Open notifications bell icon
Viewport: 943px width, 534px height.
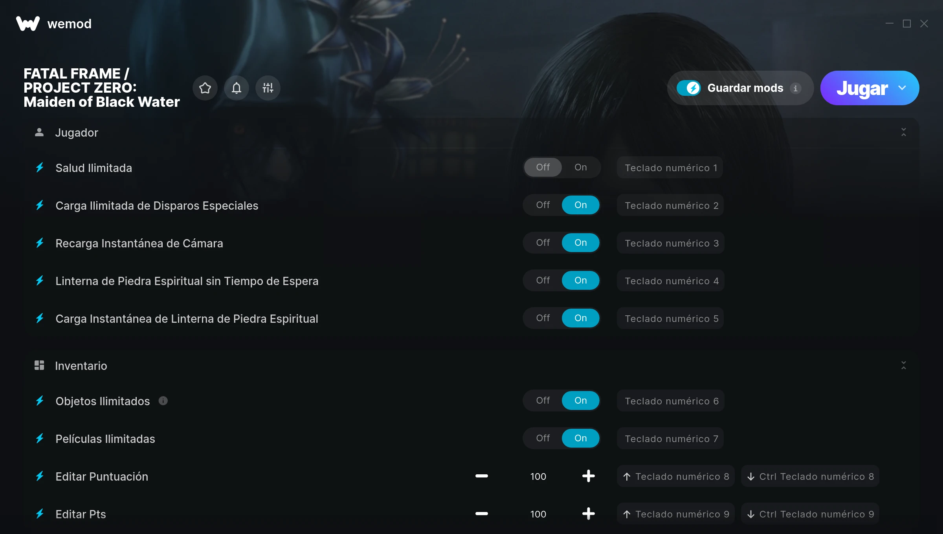click(x=237, y=88)
